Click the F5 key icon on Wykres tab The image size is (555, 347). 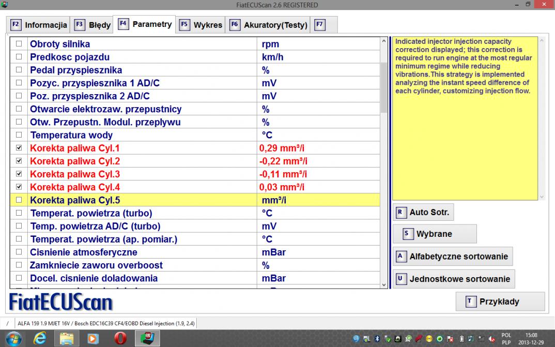click(184, 25)
